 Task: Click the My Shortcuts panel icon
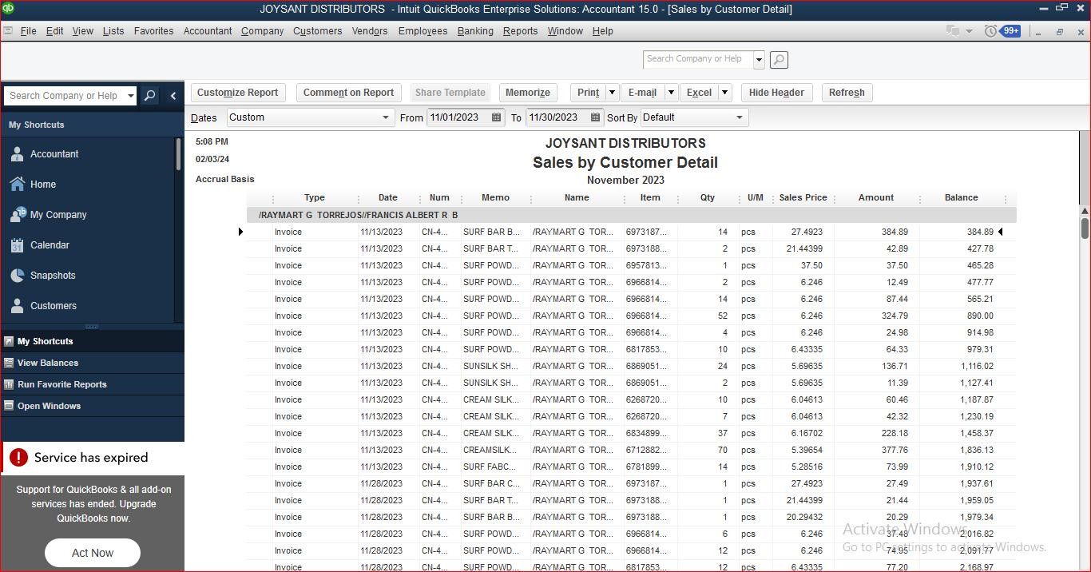pyautogui.click(x=9, y=341)
